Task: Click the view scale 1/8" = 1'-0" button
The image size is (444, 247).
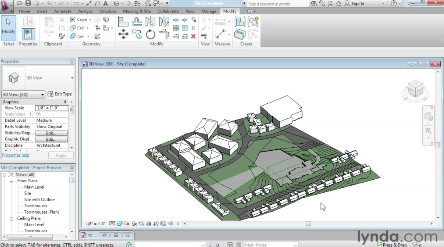Action: (x=95, y=224)
